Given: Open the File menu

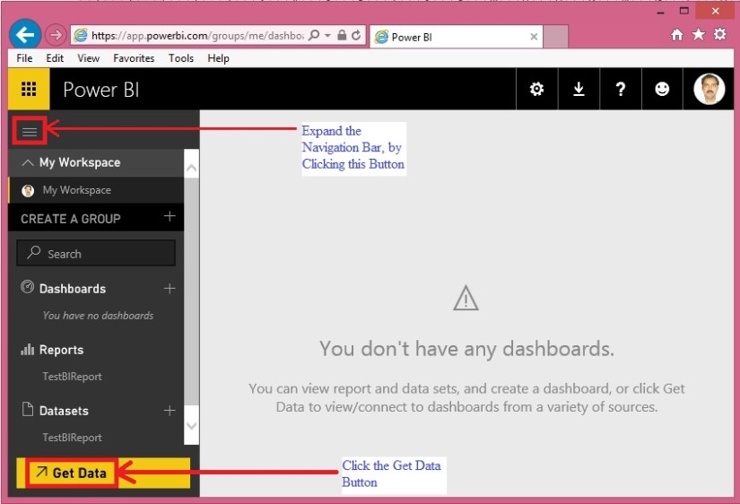Looking at the screenshot, I should [x=24, y=58].
